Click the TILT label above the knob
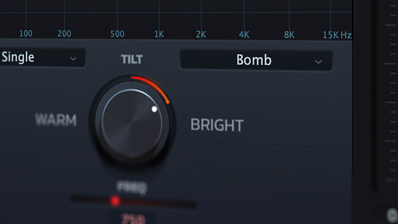 [132, 59]
